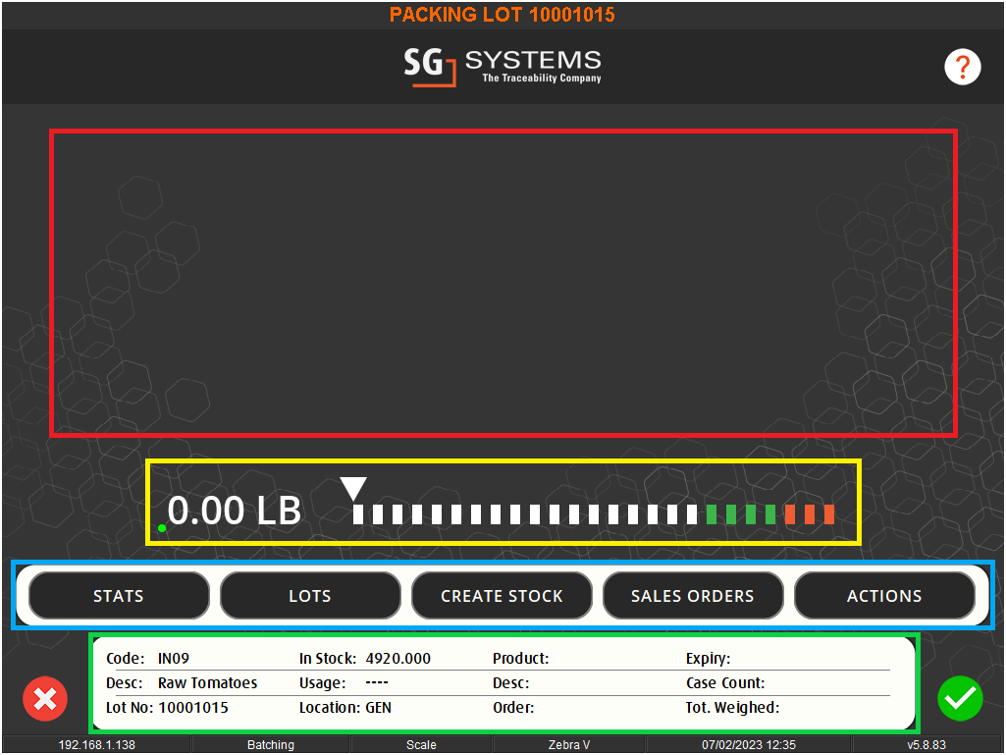Viewport: 1006px width, 755px height.
Task: Cancel the operation with the red X icon
Action: [45, 699]
